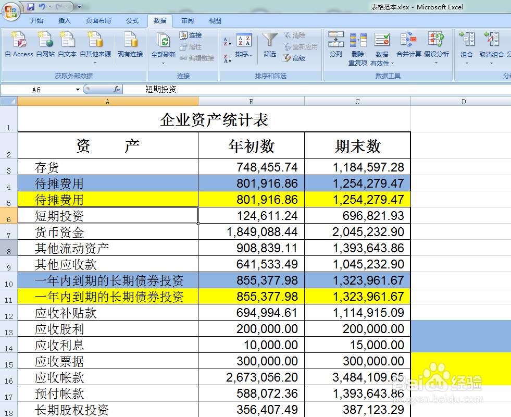Click the Office button orb

11,11
